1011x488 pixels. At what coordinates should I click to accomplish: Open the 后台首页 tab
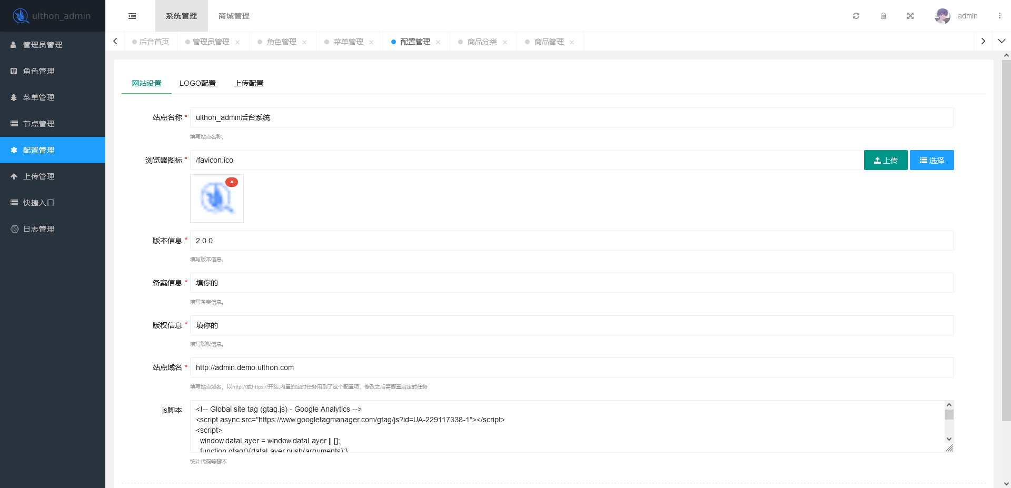151,42
